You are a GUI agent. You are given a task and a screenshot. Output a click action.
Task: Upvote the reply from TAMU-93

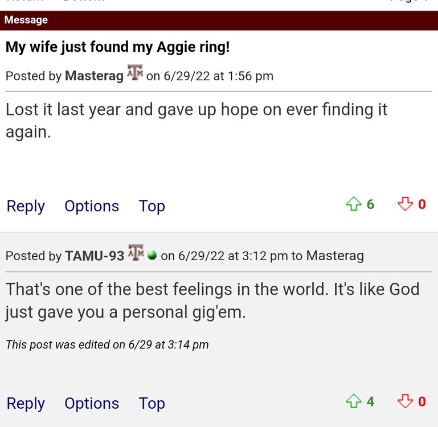tap(354, 401)
